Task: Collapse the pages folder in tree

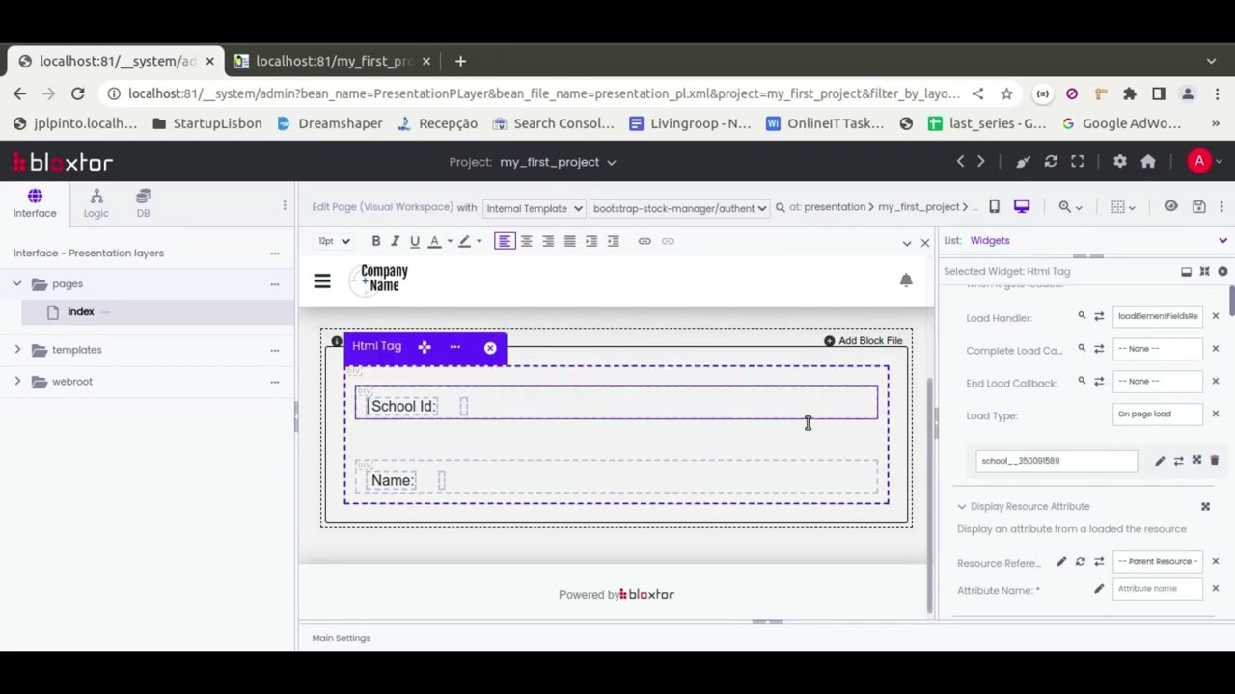Action: [17, 283]
